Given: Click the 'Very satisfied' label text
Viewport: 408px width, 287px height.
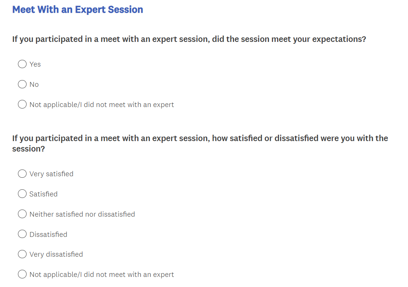Looking at the screenshot, I should (x=51, y=174).
